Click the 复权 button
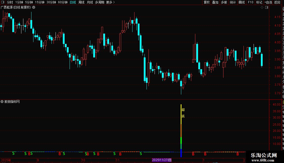 [x=207, y=2]
